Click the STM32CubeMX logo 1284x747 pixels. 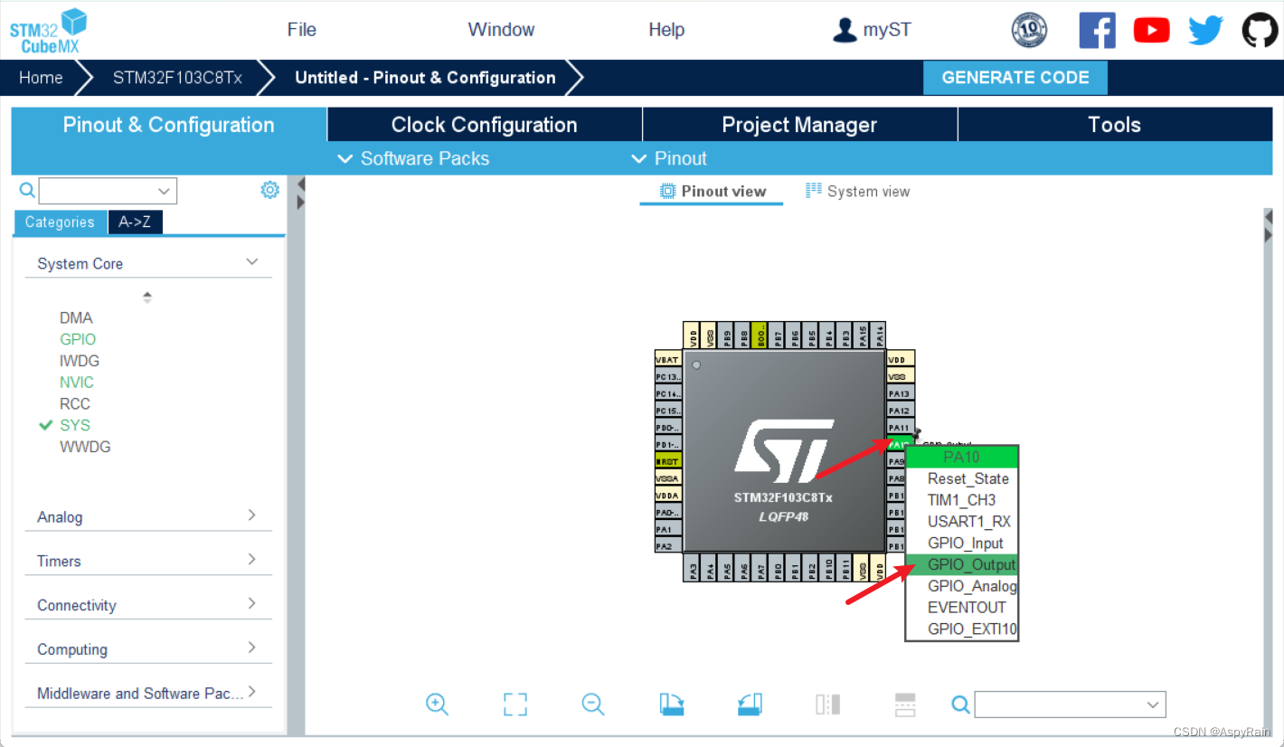coord(49,30)
